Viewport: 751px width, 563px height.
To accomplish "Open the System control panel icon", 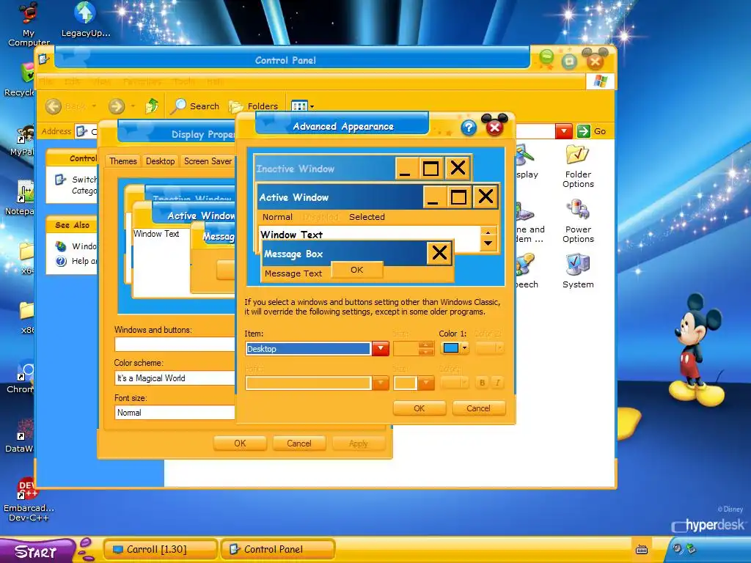I will 578,271.
